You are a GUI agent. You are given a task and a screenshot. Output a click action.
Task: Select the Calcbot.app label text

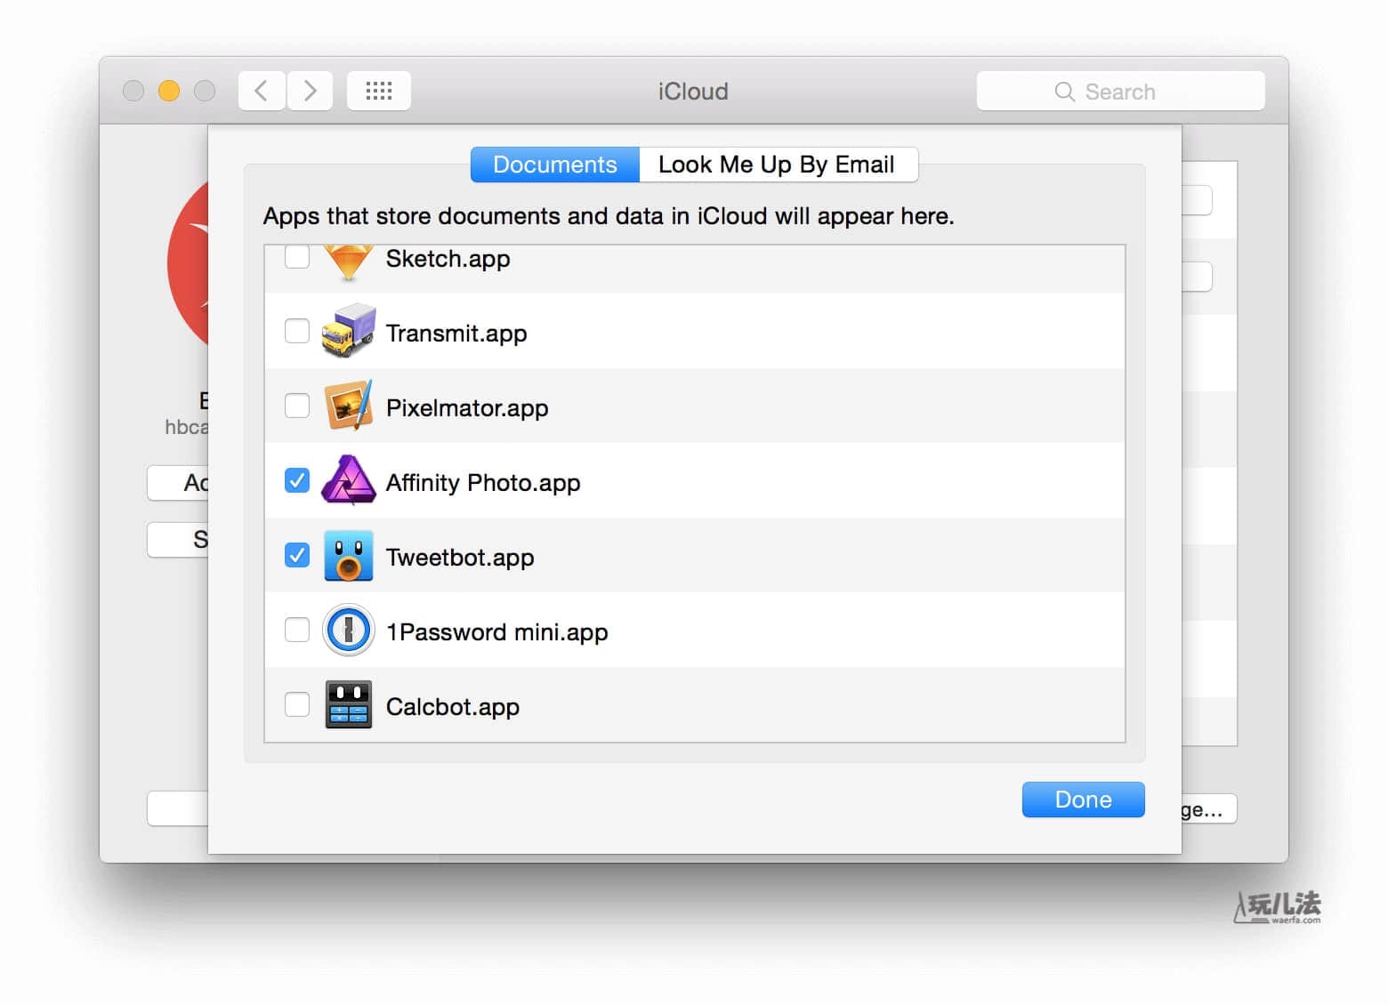coord(453,707)
